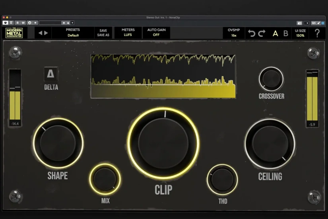This screenshot has height=219, width=328.
Task: Undo the last change
Action: 251,33
